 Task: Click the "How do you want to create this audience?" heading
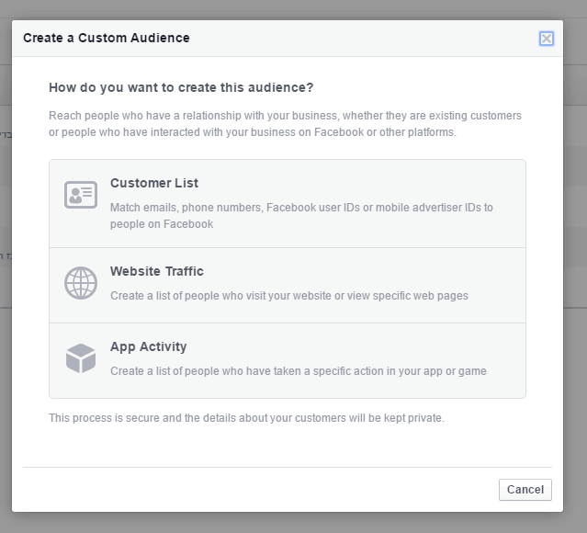181,88
